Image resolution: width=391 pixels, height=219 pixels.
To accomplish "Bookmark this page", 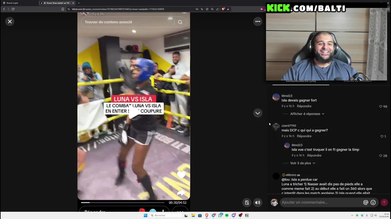I will (63, 9).
